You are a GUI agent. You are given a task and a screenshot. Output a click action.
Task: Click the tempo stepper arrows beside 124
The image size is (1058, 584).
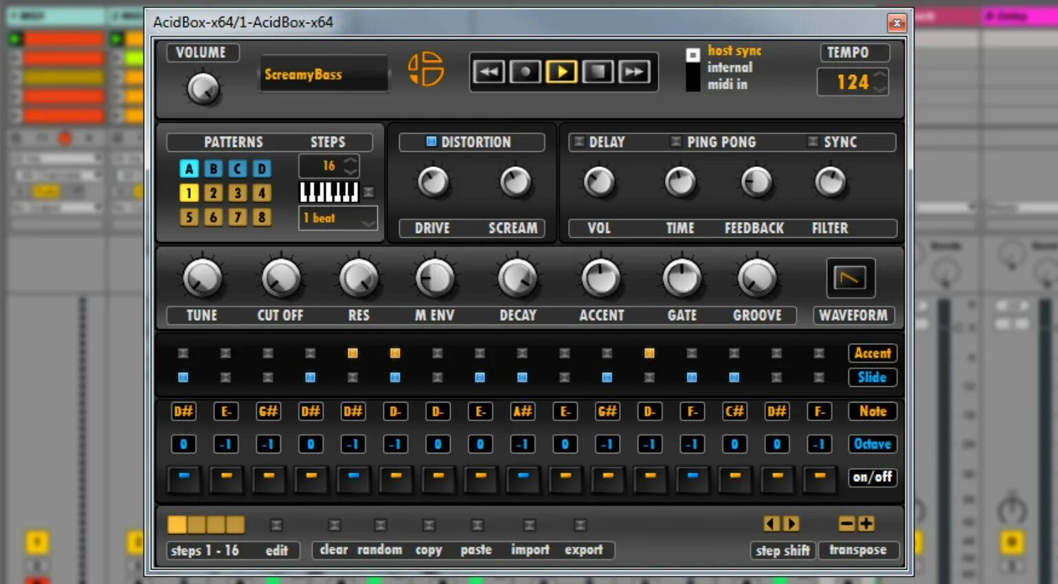880,82
